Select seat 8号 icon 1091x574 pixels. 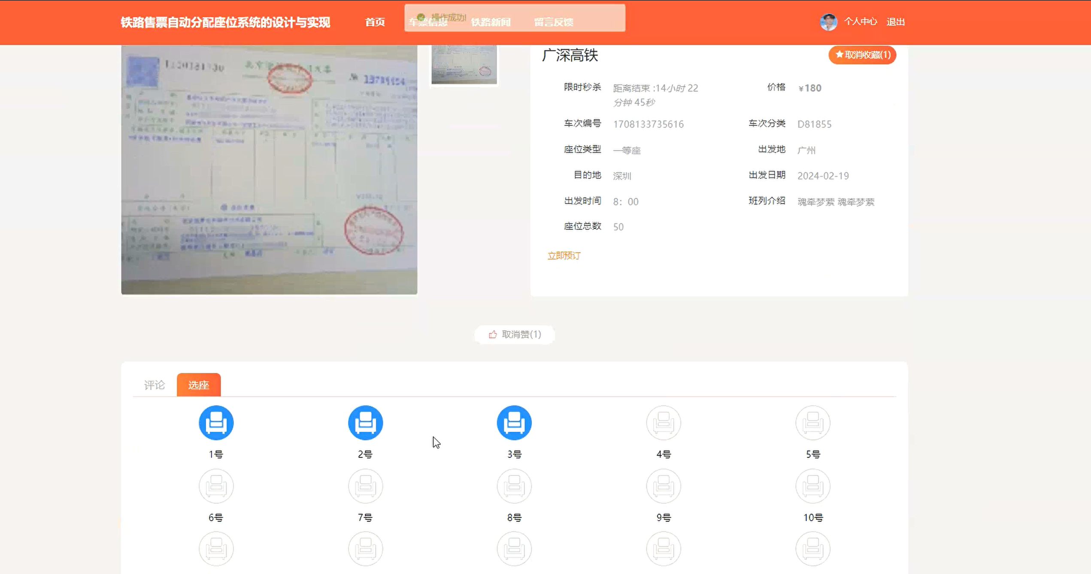(x=514, y=486)
